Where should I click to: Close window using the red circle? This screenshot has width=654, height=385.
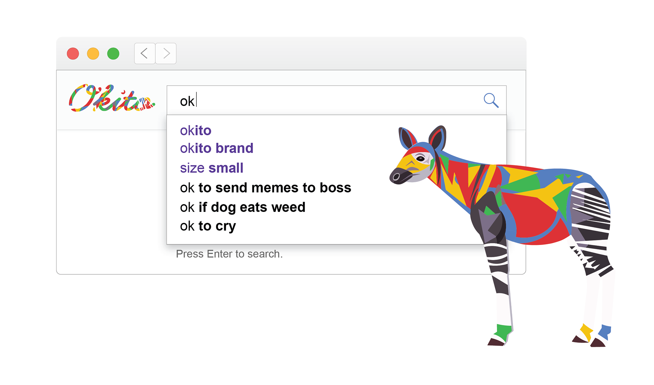point(73,53)
